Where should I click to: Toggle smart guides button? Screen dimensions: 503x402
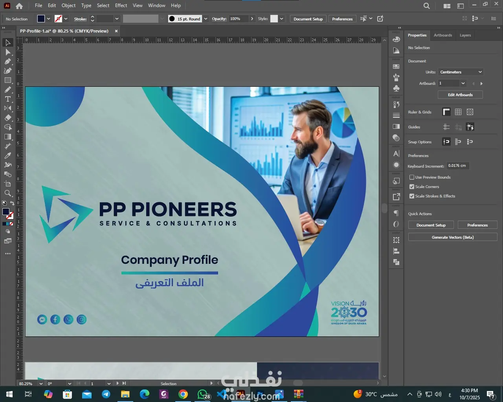(x=470, y=127)
